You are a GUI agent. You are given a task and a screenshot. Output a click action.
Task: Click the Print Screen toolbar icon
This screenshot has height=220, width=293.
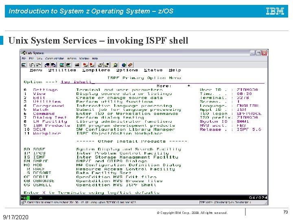(x=24, y=65)
